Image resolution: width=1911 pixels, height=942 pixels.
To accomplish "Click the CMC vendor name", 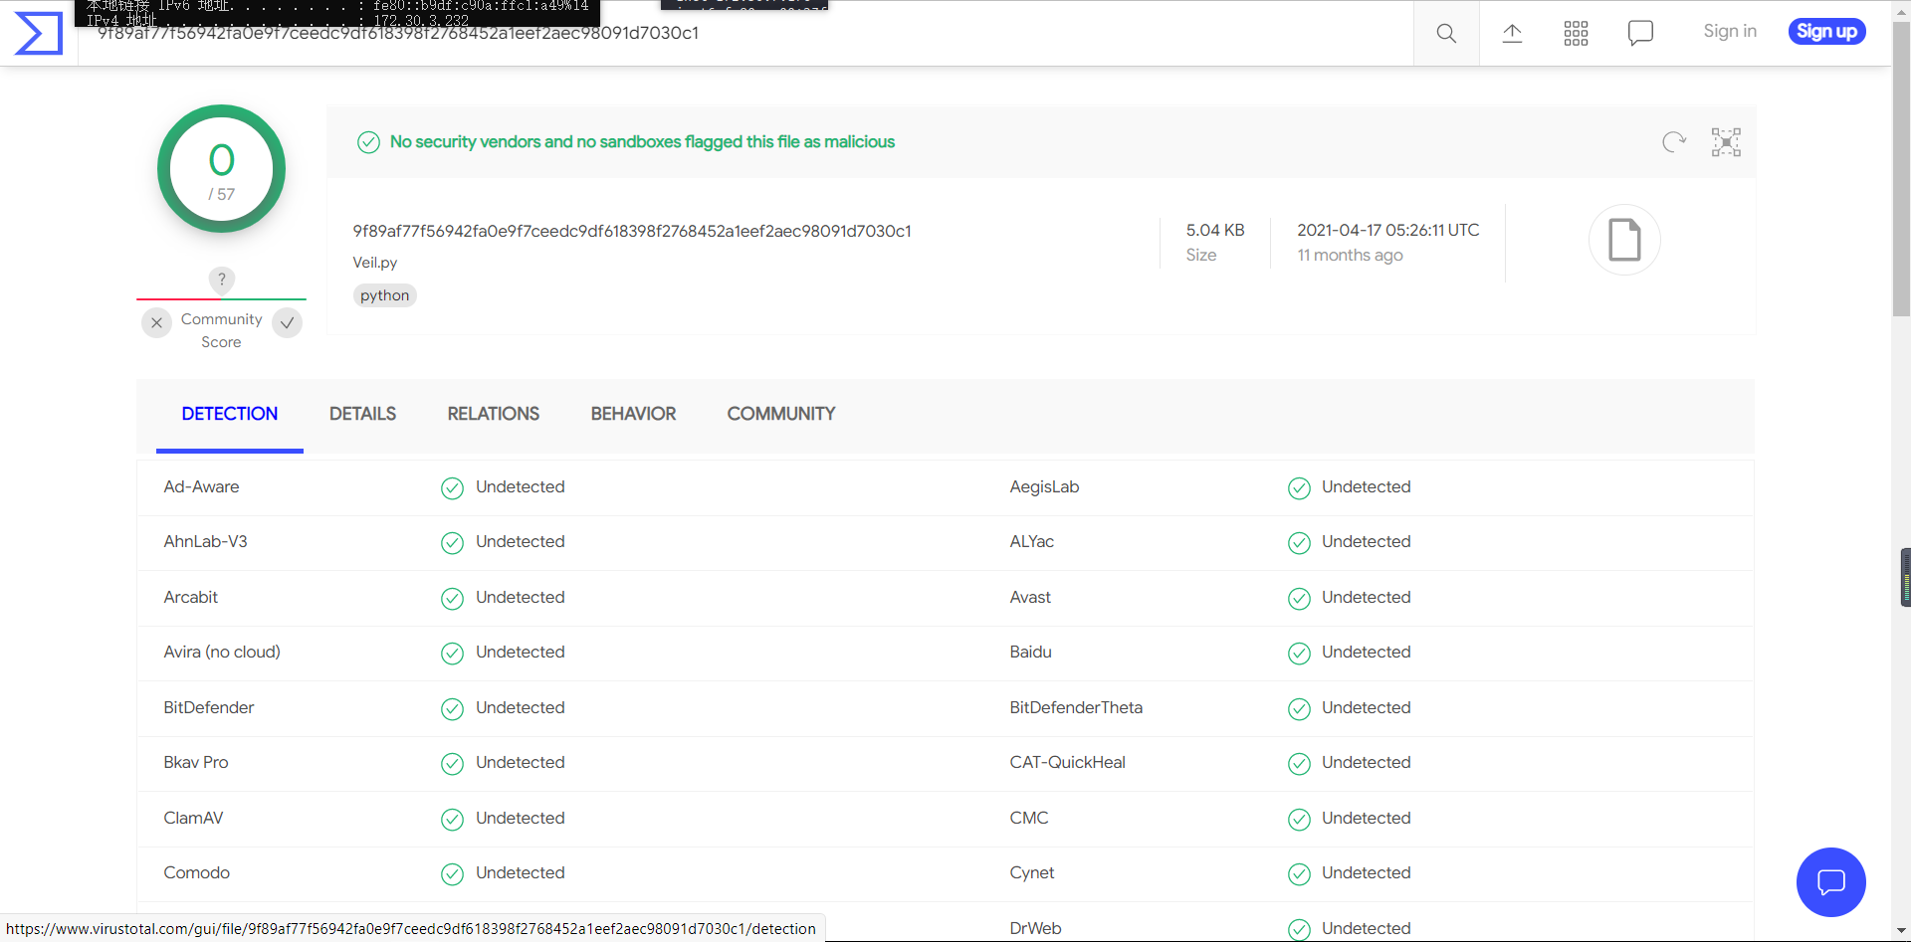I will point(1029,819).
